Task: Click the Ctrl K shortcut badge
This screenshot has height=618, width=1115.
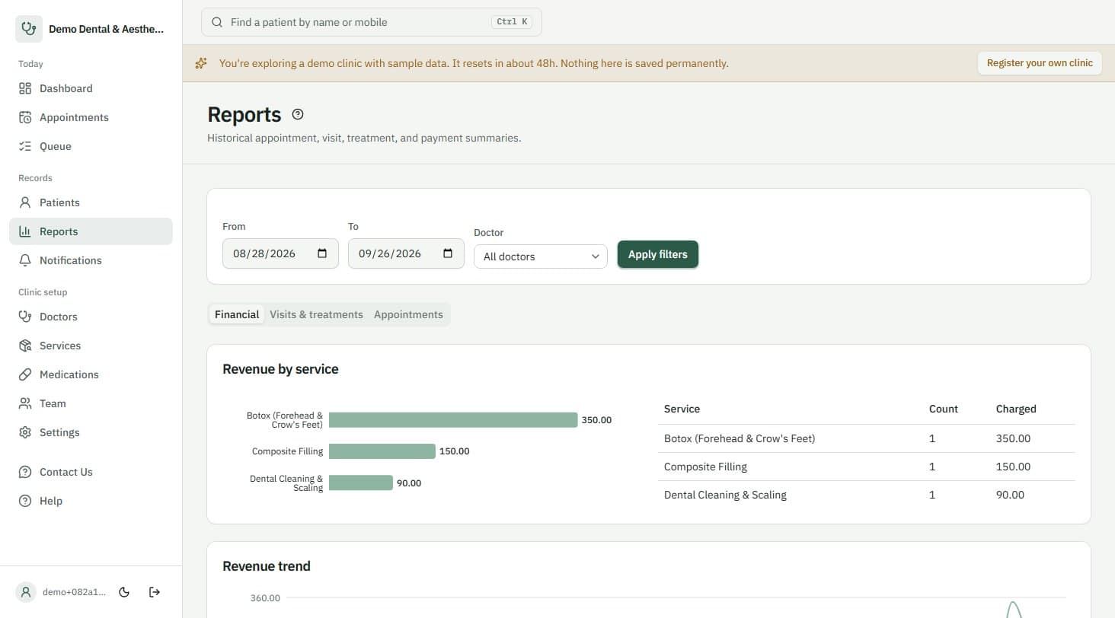Action: (x=512, y=22)
